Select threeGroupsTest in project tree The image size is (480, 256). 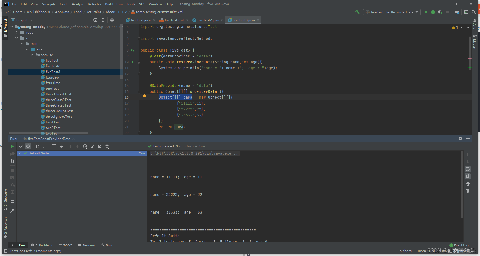pyautogui.click(x=59, y=111)
